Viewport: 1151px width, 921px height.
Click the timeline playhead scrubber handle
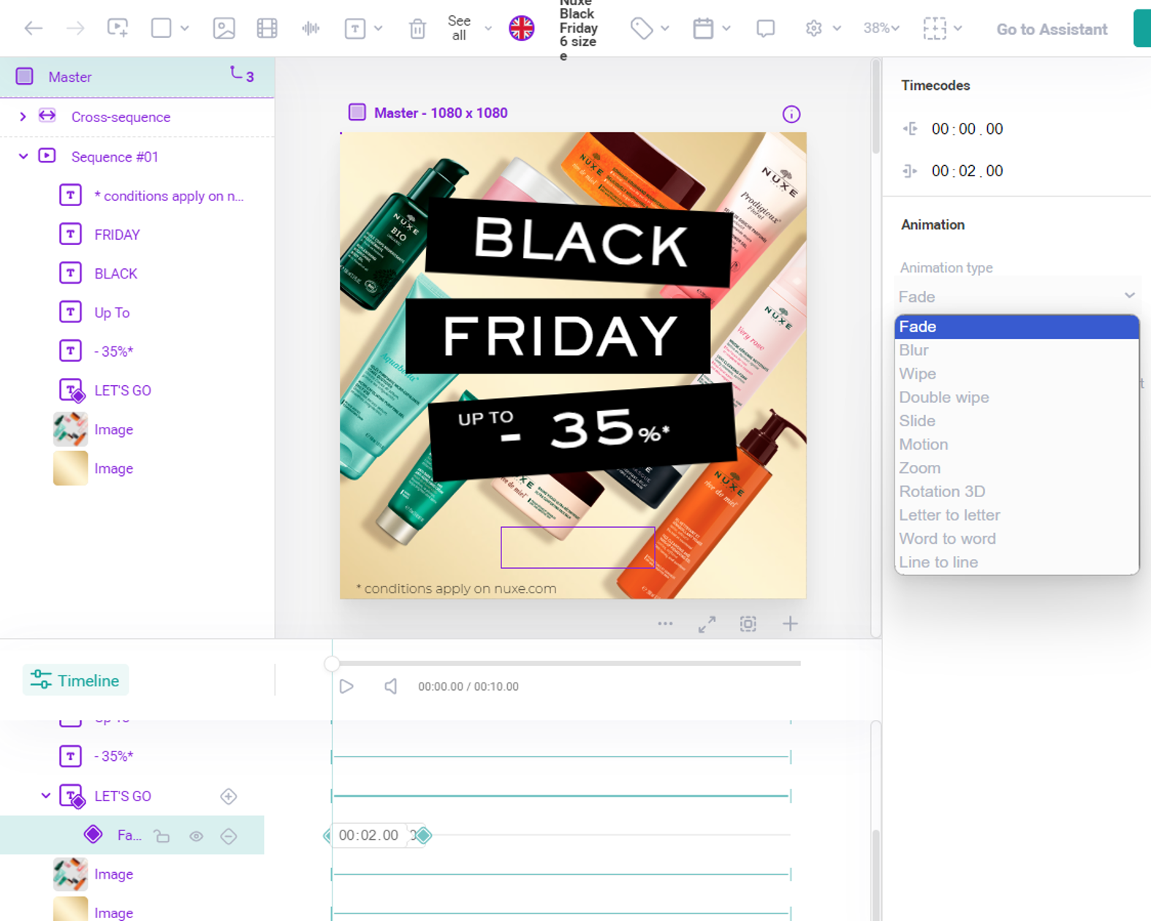(332, 663)
